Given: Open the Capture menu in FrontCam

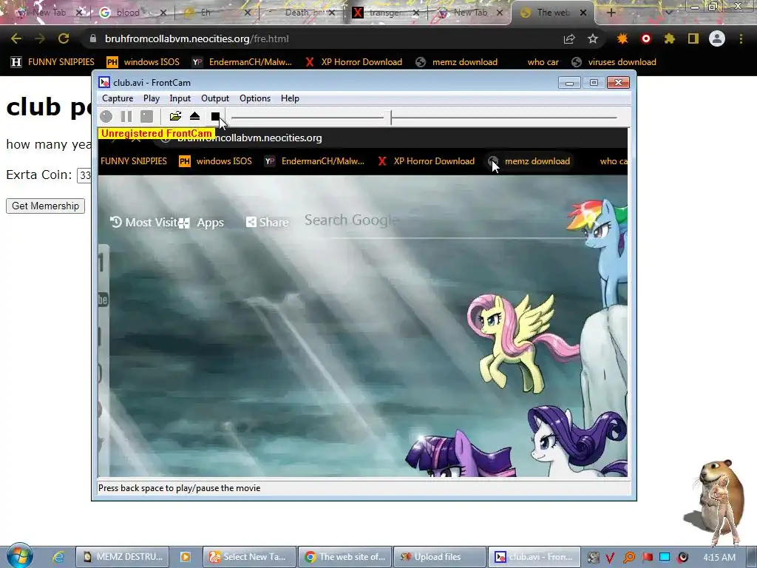Looking at the screenshot, I should (118, 98).
